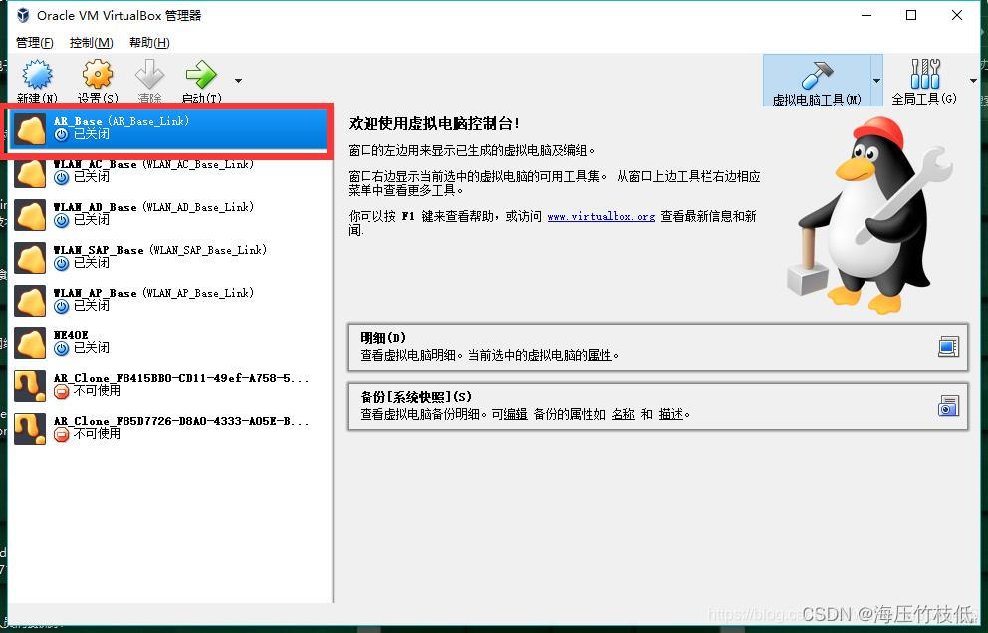
Task: Open Settings (设置) gear toolbar icon
Action: tap(98, 75)
